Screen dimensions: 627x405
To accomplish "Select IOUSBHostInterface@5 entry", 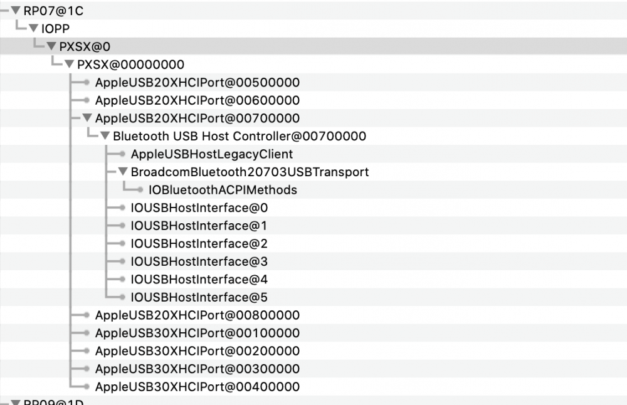I will (x=199, y=297).
